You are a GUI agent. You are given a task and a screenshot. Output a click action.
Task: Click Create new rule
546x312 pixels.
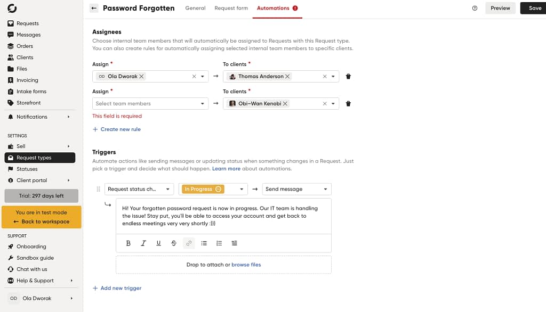click(x=117, y=129)
